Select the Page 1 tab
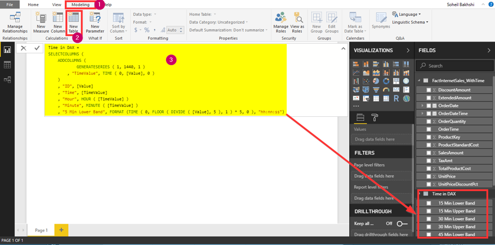Image resolution: width=495 pixels, height=245 pixels. (41, 230)
